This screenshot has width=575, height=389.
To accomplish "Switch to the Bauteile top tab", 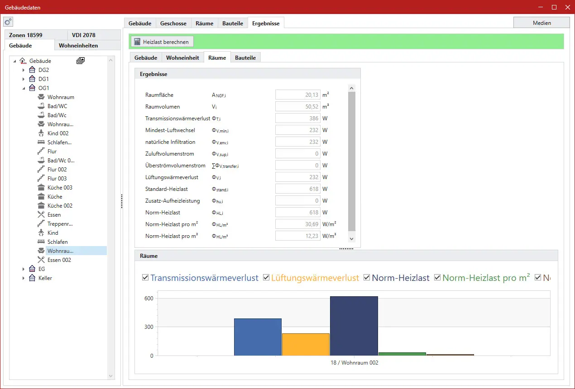I will 233,23.
